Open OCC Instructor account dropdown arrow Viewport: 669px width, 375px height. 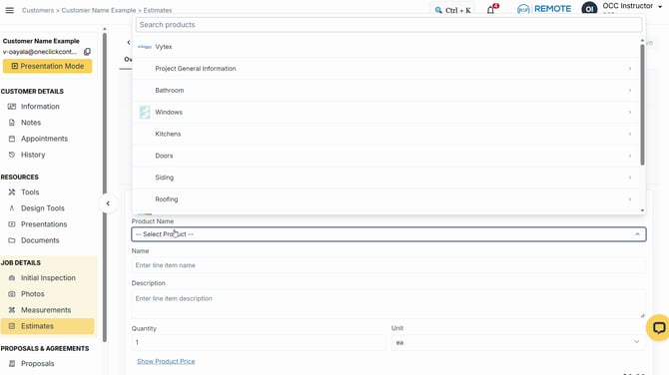660,7
